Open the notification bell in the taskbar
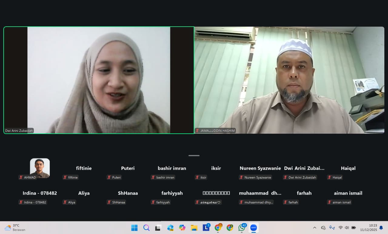Viewport: 388px width, 234px height. 381,228
